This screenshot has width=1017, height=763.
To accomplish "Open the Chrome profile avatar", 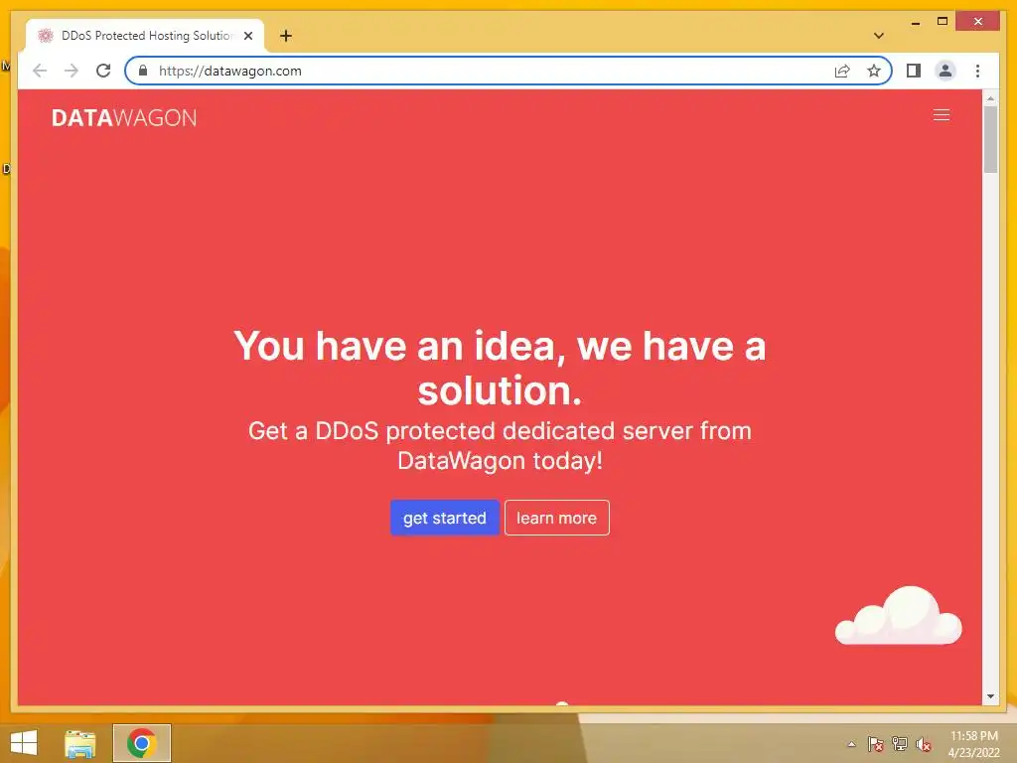I will 945,71.
